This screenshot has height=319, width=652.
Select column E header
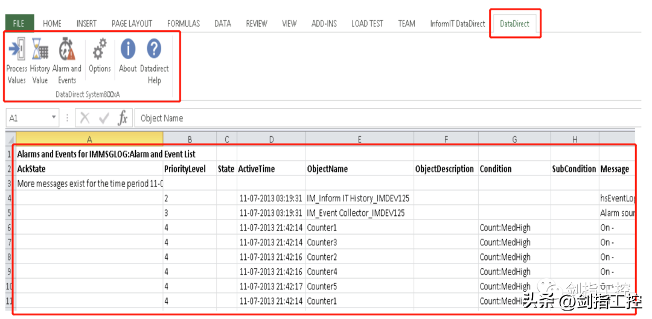tap(360, 139)
